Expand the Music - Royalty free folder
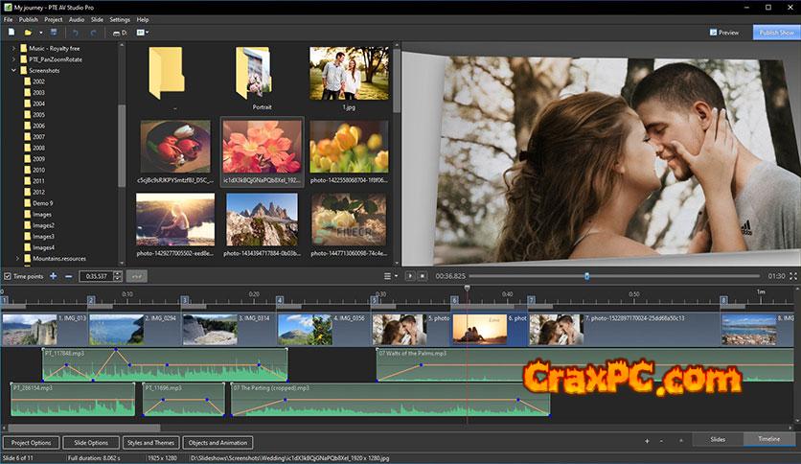 pyautogui.click(x=13, y=48)
